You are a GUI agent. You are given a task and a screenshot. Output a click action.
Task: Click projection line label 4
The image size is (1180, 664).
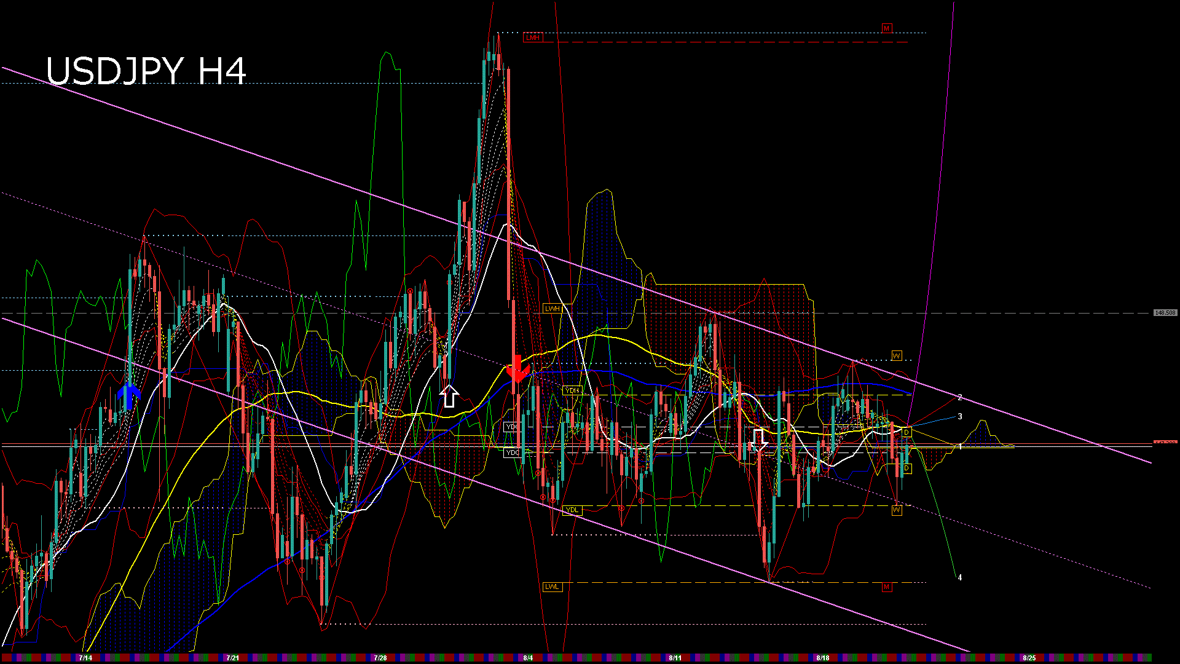960,578
